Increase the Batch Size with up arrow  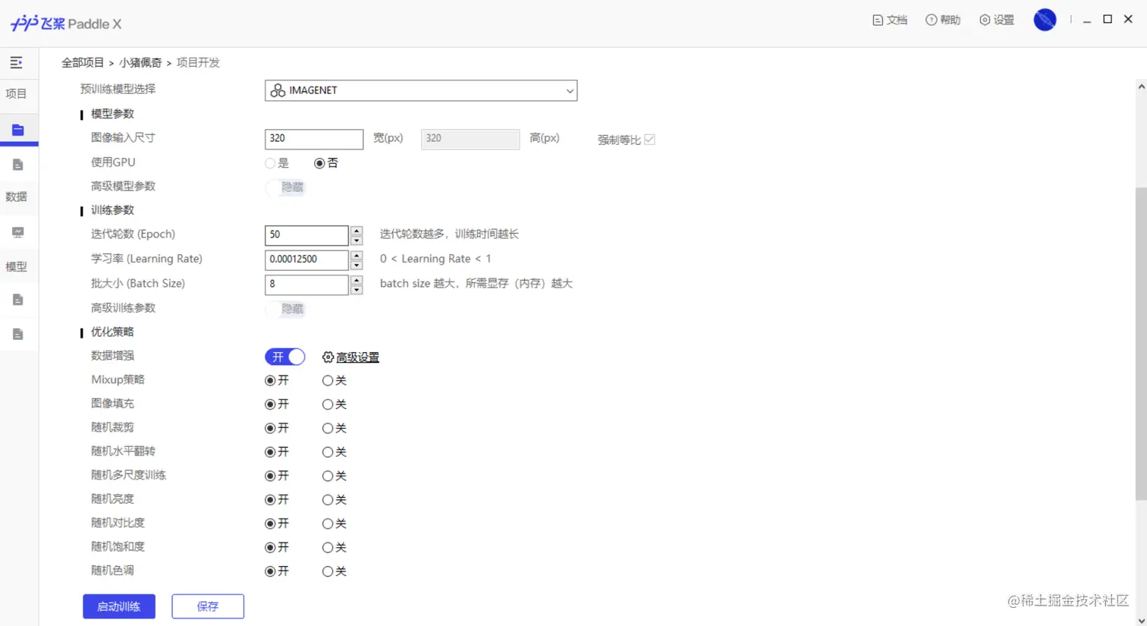point(357,279)
